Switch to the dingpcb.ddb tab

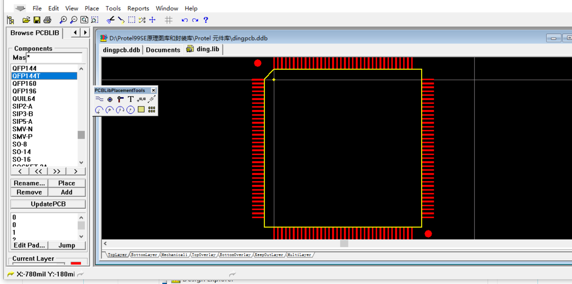click(x=121, y=50)
